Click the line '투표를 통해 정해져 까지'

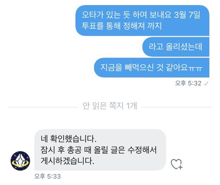pos(122,26)
